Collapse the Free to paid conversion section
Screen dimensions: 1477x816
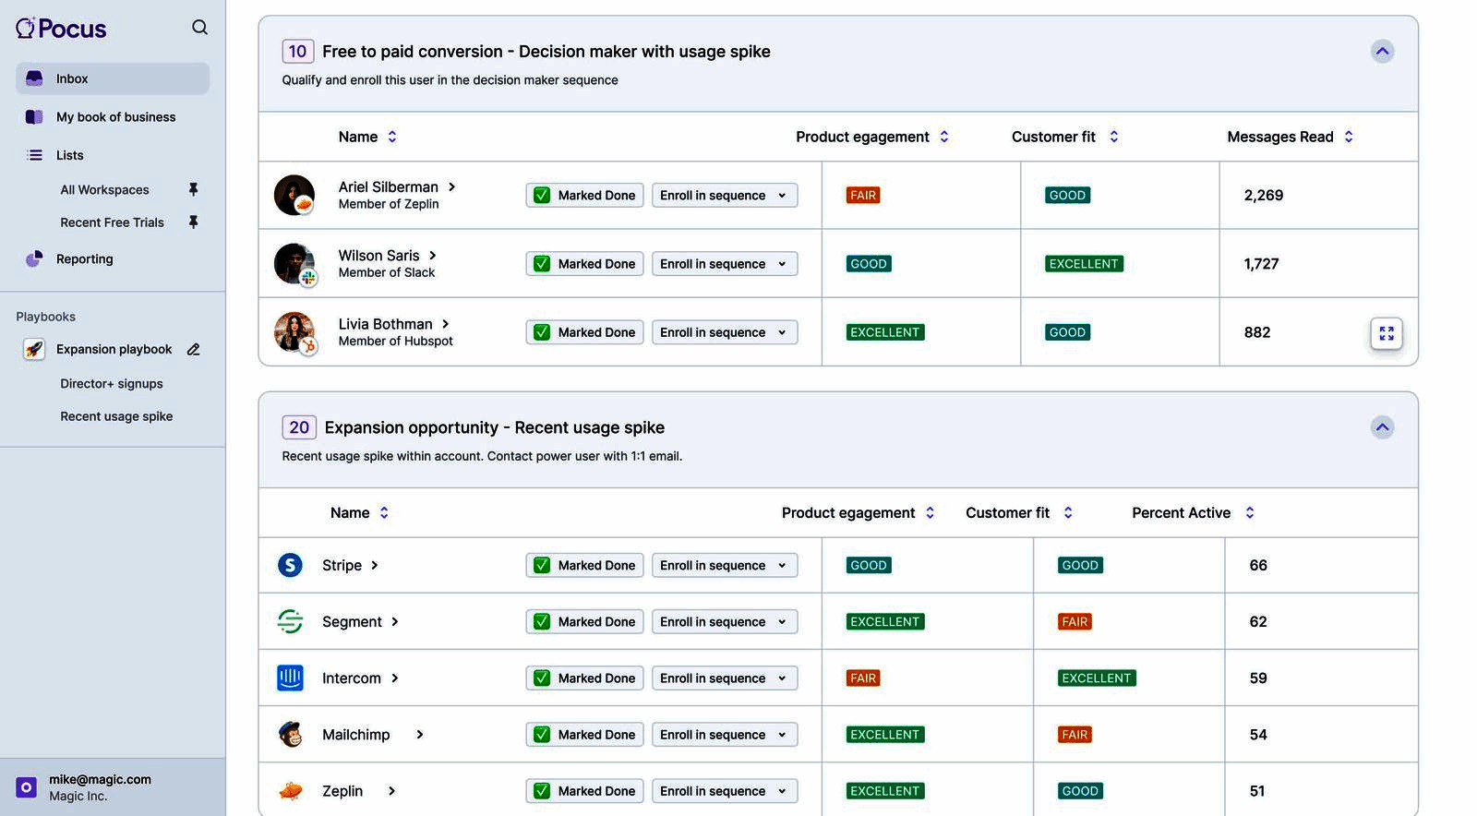[1382, 52]
